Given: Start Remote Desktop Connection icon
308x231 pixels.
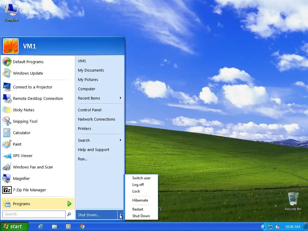Looking at the screenshot, I should (7, 98).
